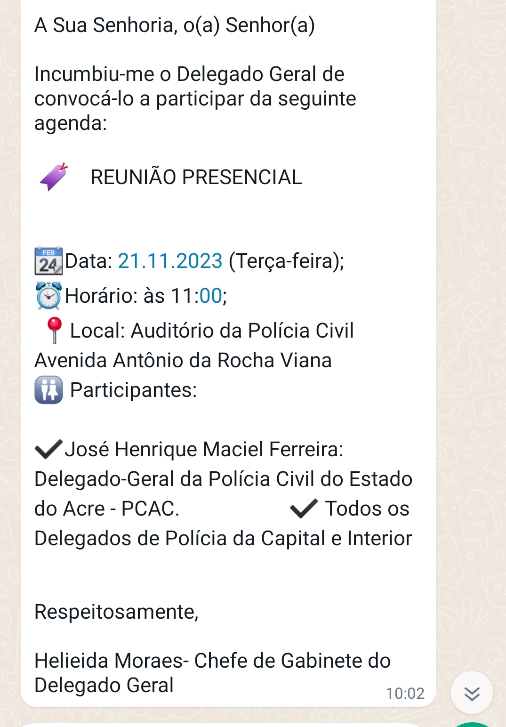Tap the 10:02 message timestamp
Screen dimensions: 506x727
click(405, 693)
